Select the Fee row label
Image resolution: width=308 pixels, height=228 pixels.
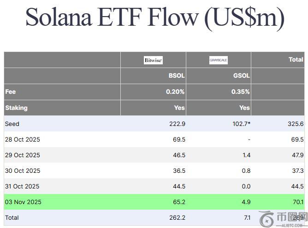click(11, 92)
